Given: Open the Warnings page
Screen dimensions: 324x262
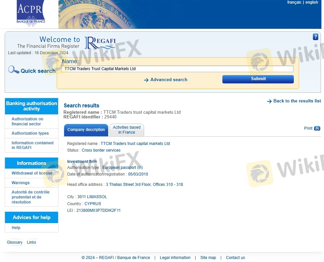Looking at the screenshot, I should 21,183.
